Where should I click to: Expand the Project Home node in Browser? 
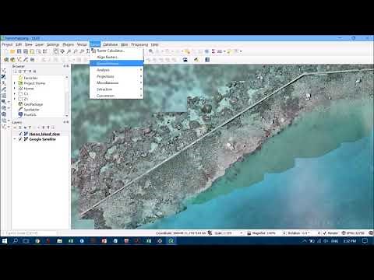tap(15, 83)
